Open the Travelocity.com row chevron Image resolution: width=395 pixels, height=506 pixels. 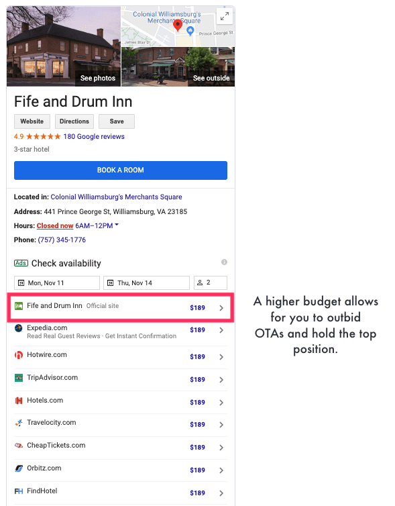tap(221, 425)
